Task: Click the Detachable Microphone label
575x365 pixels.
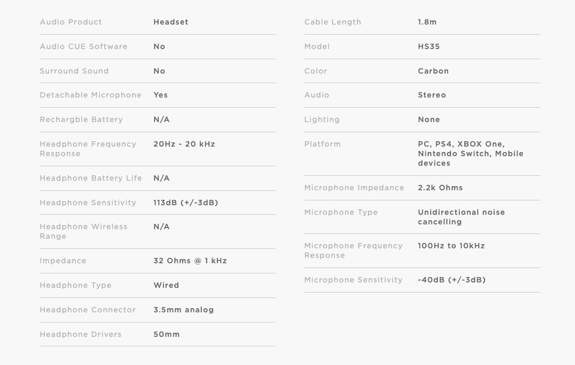Action: pos(90,95)
